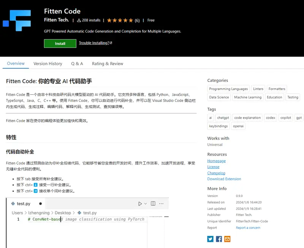Click the Fitten Code extension logo
304x248 pixels.
coord(17,21)
